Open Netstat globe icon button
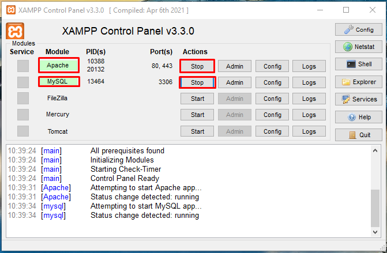The image size is (387, 253). click(x=358, y=47)
